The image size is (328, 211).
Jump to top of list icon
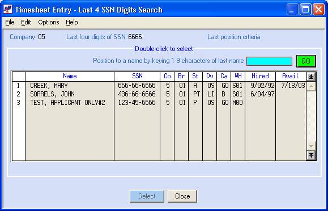pyautogui.click(x=311, y=77)
